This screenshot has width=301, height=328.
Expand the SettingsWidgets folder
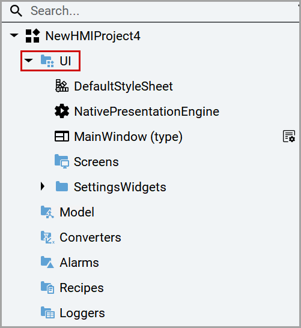[43, 186]
